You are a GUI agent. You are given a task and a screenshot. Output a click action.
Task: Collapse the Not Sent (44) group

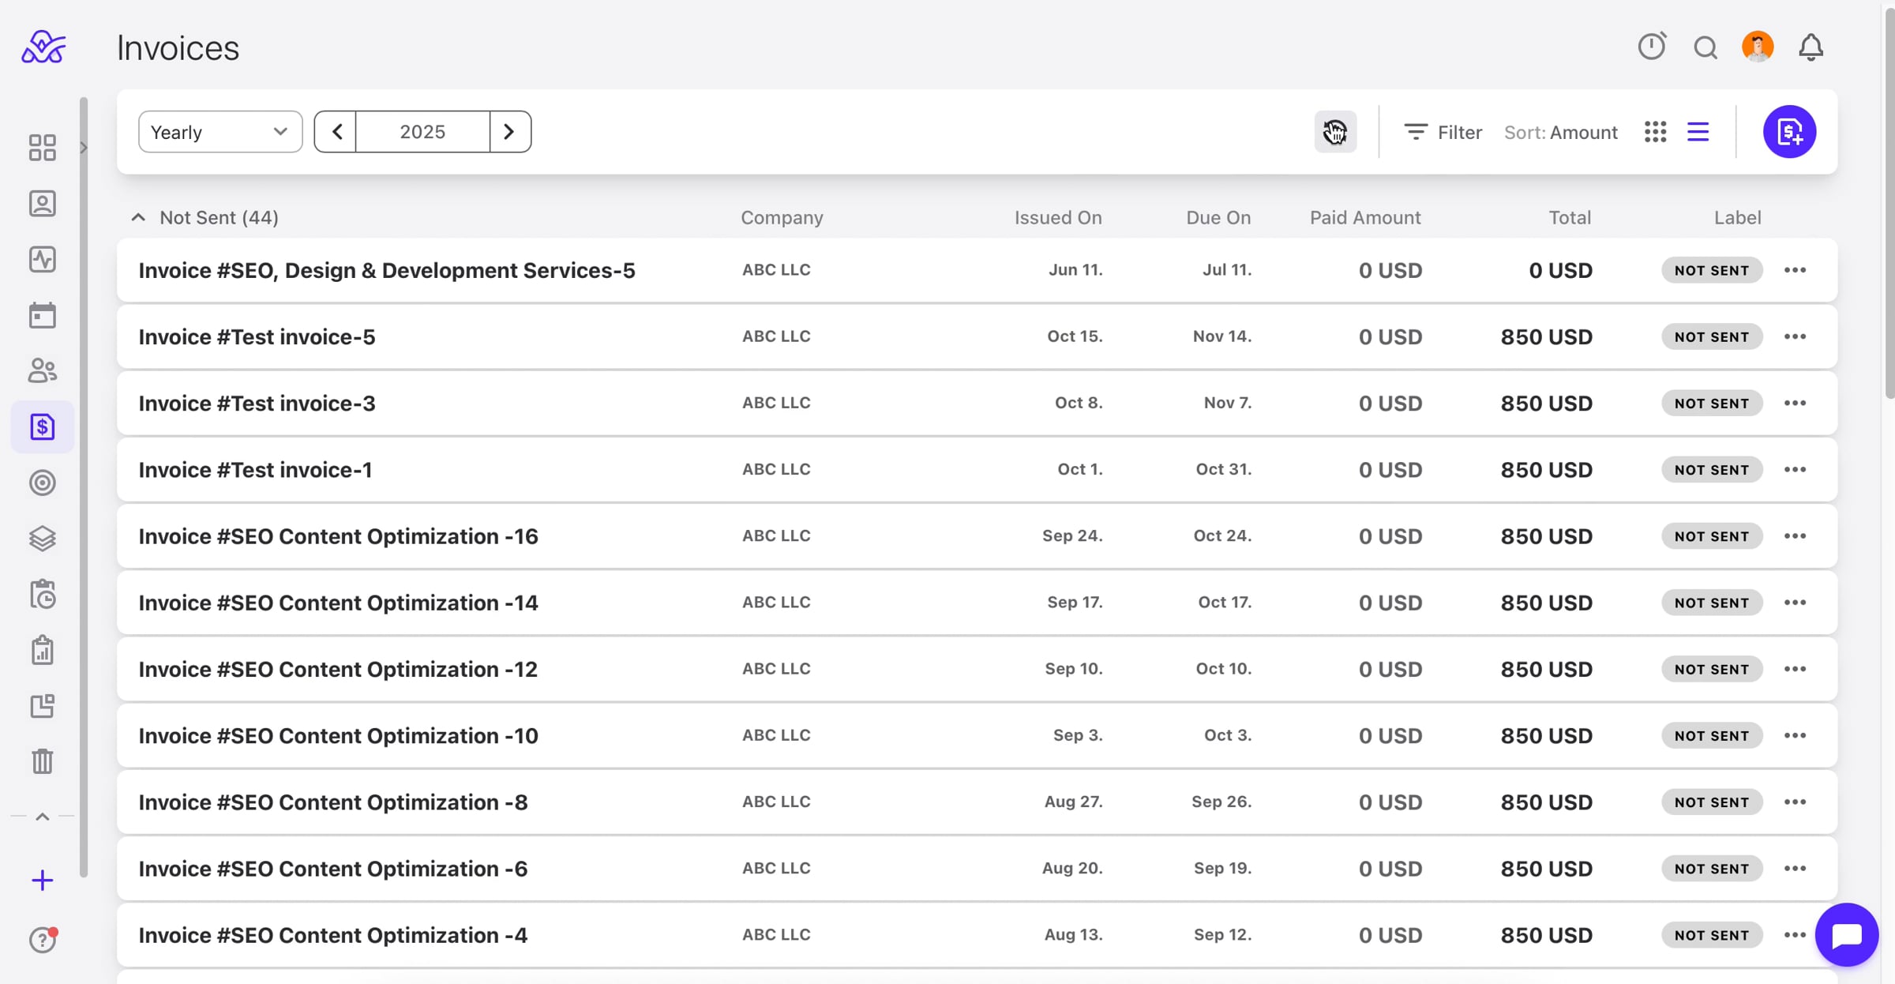[x=138, y=217]
